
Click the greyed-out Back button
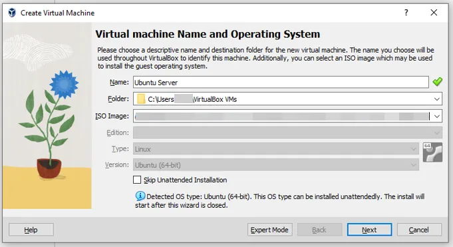(x=319, y=230)
